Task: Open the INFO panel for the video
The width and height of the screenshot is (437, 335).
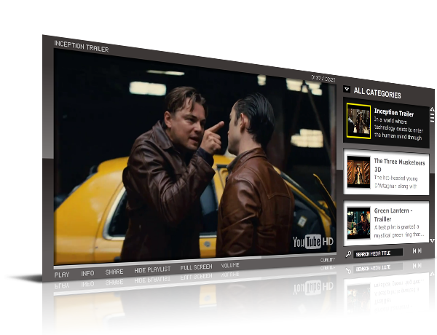Action: click(x=87, y=273)
